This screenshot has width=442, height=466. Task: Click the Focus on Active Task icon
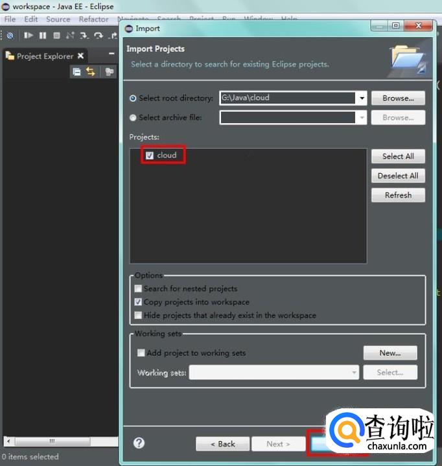pyautogui.click(x=110, y=72)
